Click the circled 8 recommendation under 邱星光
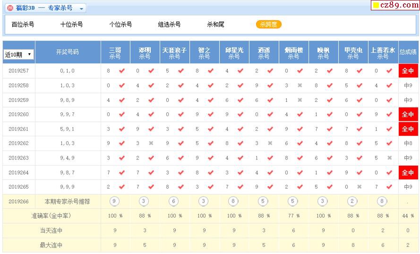Image resolution: width=420 pixels, height=254 pixels. click(233, 202)
